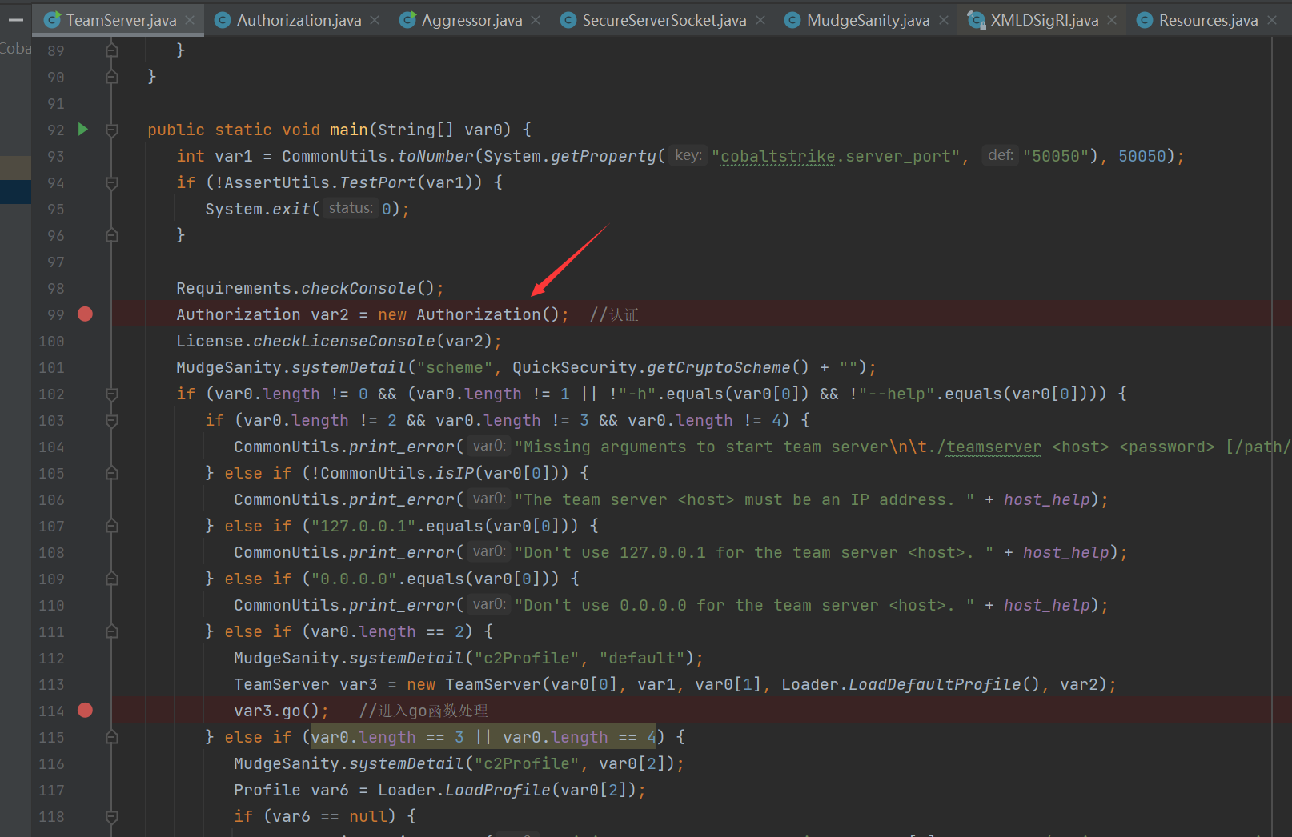Open the Resources.java tab

(1208, 20)
